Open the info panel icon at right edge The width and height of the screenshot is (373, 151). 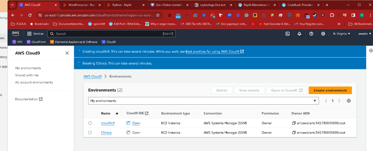tap(370, 50)
